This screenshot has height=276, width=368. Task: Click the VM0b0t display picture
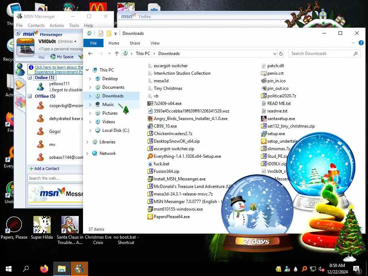(x=26, y=47)
